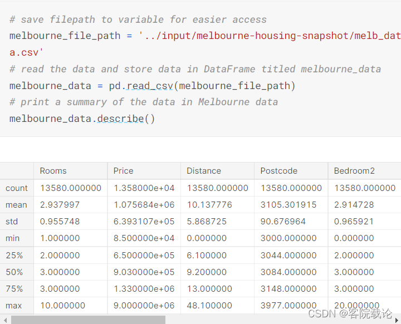Viewport: 401px width, 324px height.
Task: Click the Postcode 75% value 3148.000000
Action: (x=288, y=289)
